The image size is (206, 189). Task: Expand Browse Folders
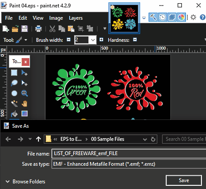pyautogui.click(x=25, y=182)
